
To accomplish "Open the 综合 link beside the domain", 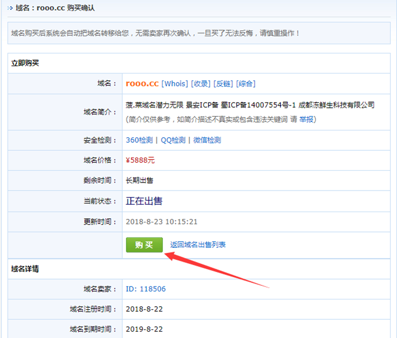I will click(x=246, y=83).
